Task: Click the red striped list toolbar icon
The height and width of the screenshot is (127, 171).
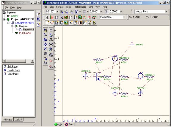Action: click(x=52, y=17)
